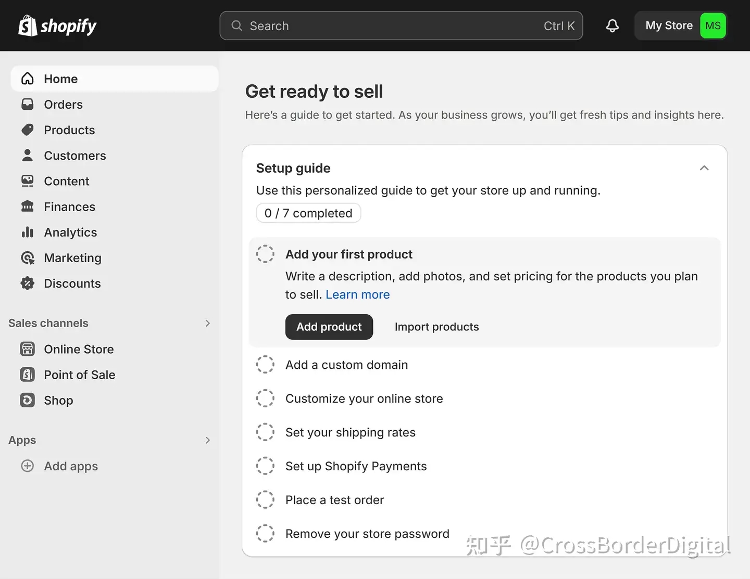
Task: Click the Finances bank icon
Action: tap(28, 207)
